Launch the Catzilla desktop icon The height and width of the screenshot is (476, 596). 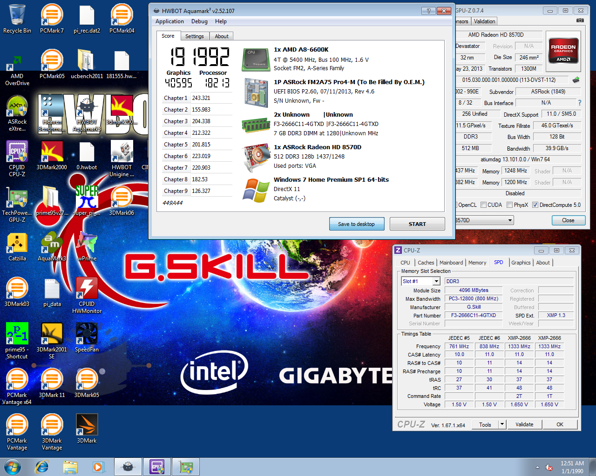[17, 247]
